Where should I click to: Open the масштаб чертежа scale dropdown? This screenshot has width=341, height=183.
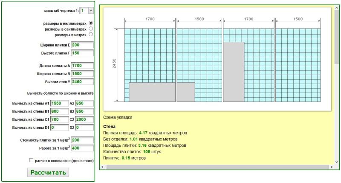pyautogui.click(x=87, y=10)
